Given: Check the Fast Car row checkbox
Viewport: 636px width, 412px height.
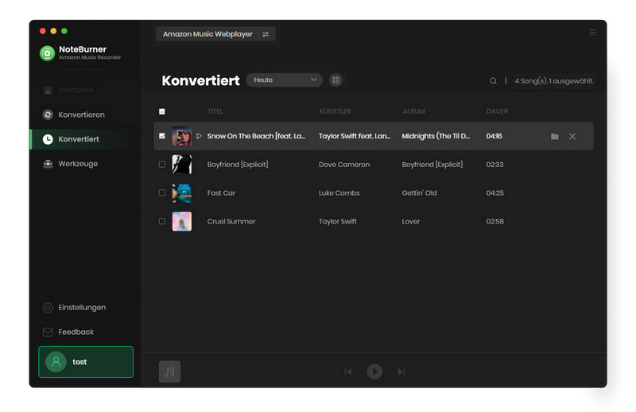Looking at the screenshot, I should [x=162, y=192].
